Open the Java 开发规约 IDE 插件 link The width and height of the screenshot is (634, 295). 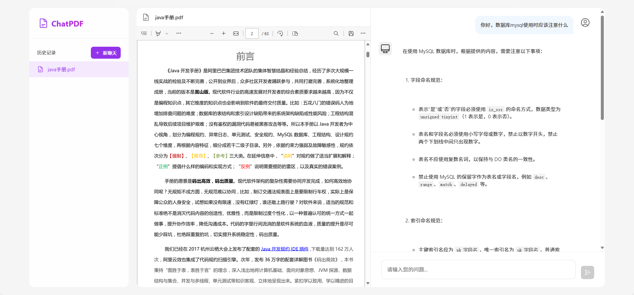pos(285,249)
